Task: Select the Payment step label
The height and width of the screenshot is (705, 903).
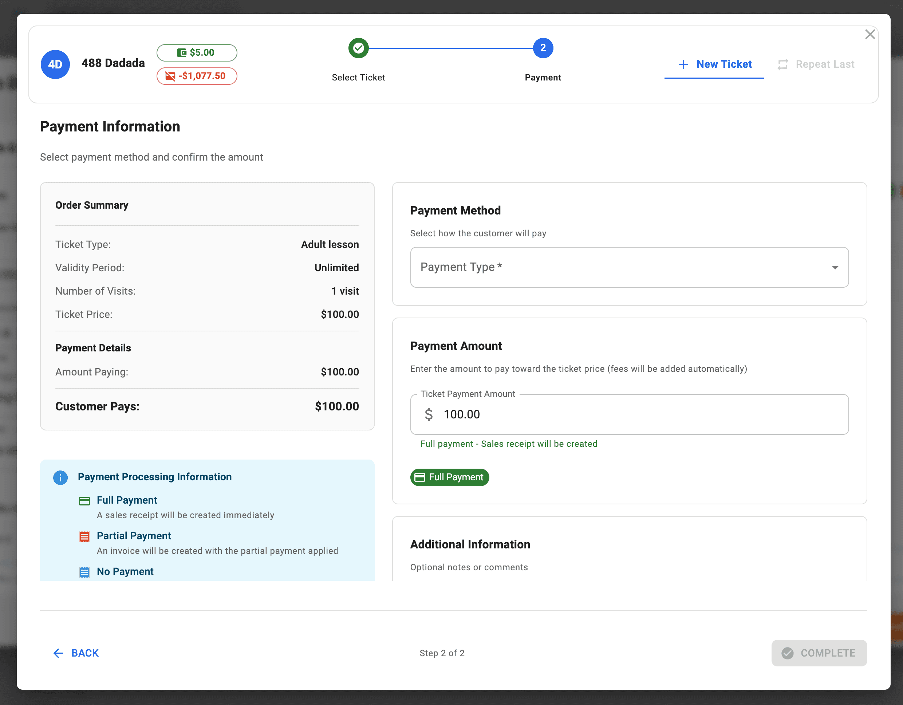Action: (x=543, y=77)
